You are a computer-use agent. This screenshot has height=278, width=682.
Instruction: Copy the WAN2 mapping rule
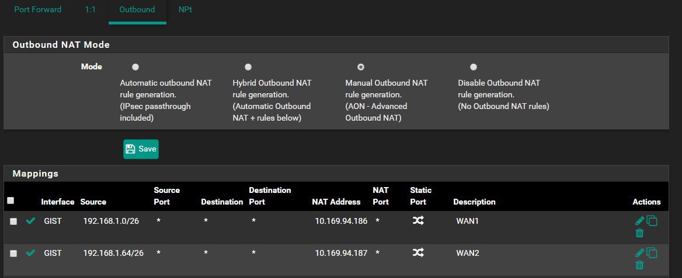(652, 252)
